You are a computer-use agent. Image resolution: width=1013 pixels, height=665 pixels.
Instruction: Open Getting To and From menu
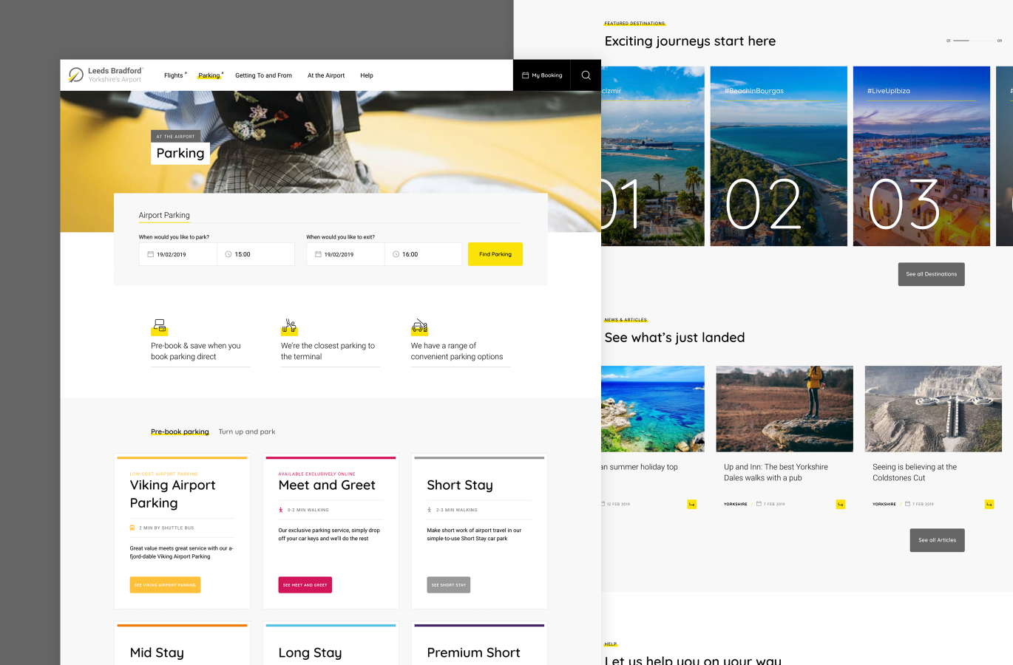pos(263,75)
